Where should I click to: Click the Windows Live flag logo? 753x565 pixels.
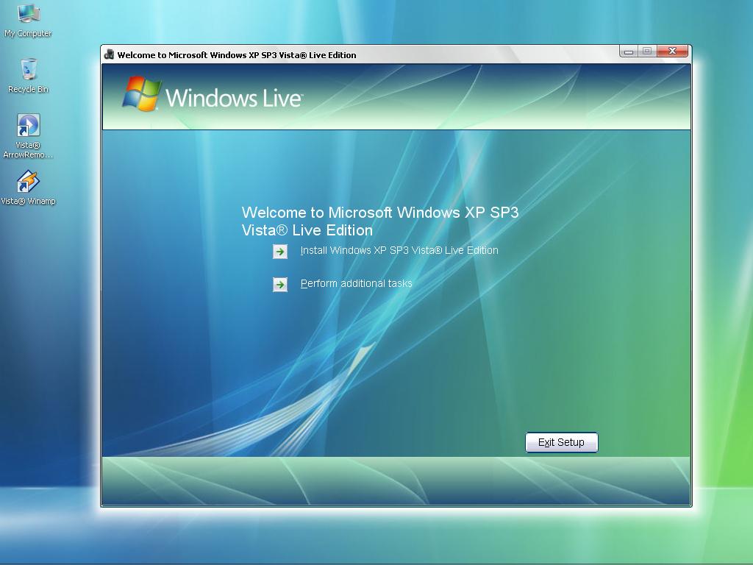[x=142, y=93]
